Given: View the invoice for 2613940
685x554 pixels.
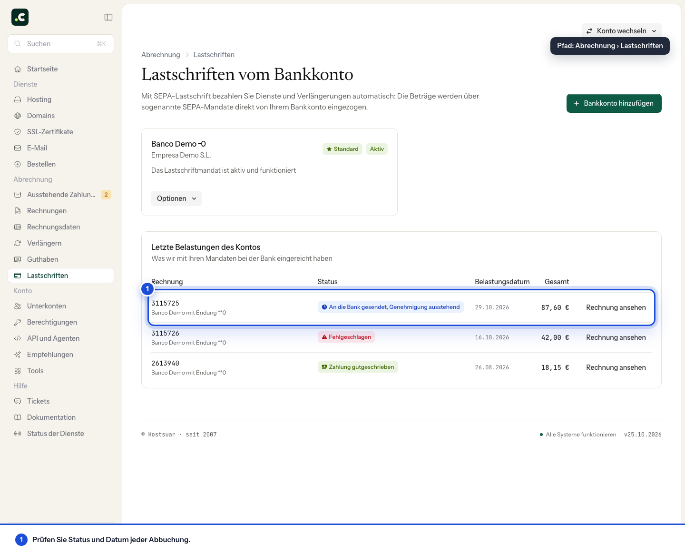Looking at the screenshot, I should [616, 367].
